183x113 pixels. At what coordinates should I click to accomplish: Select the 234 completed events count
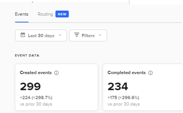pyautogui.click(x=118, y=86)
